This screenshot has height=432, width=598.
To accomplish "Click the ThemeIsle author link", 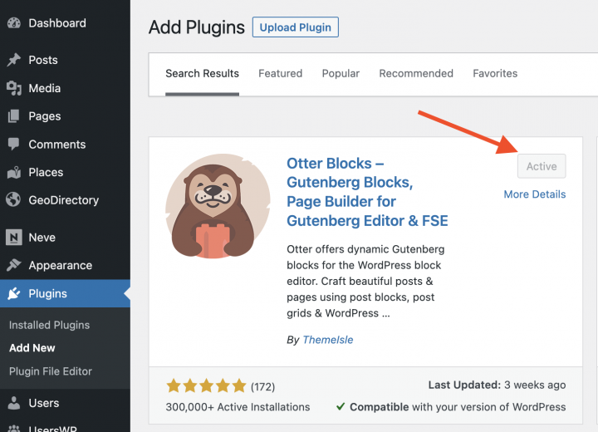I will click(x=327, y=340).
